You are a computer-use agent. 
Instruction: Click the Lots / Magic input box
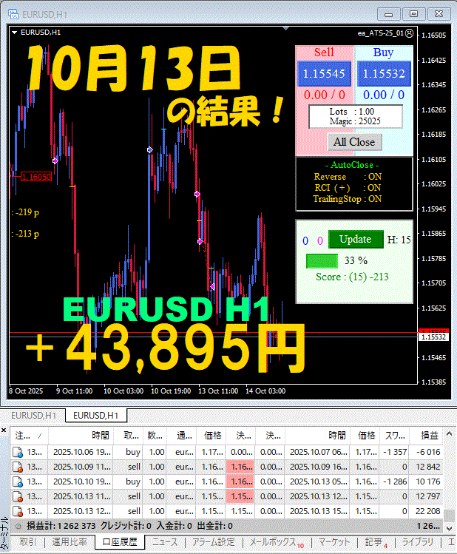355,116
